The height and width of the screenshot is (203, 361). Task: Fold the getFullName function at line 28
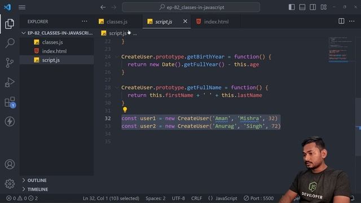click(x=117, y=87)
